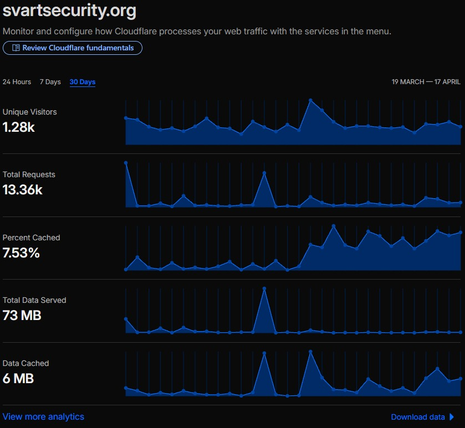This screenshot has width=465, height=428.
Task: Click the tall spike in Total Requests chart
Action: click(x=264, y=173)
